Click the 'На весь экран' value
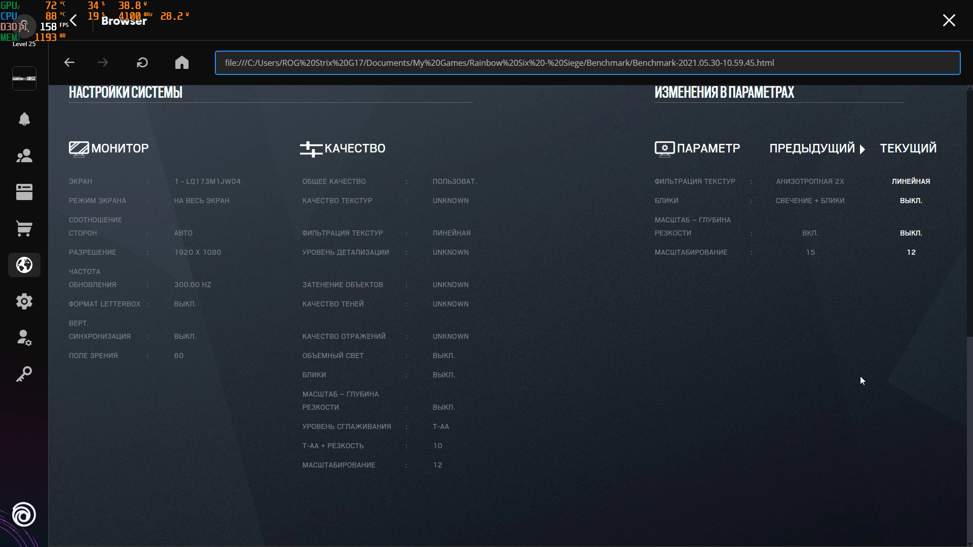The height and width of the screenshot is (547, 973). pos(202,201)
